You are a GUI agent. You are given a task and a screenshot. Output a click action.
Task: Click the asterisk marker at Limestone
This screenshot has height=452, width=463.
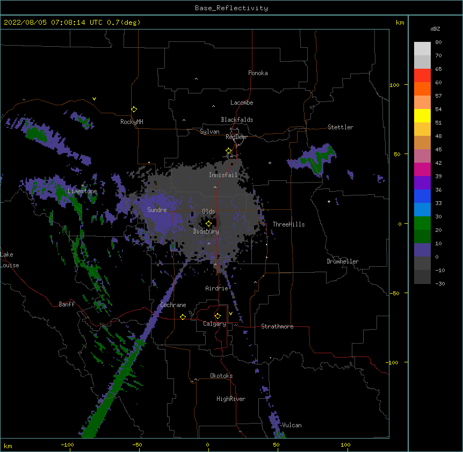pos(83,186)
